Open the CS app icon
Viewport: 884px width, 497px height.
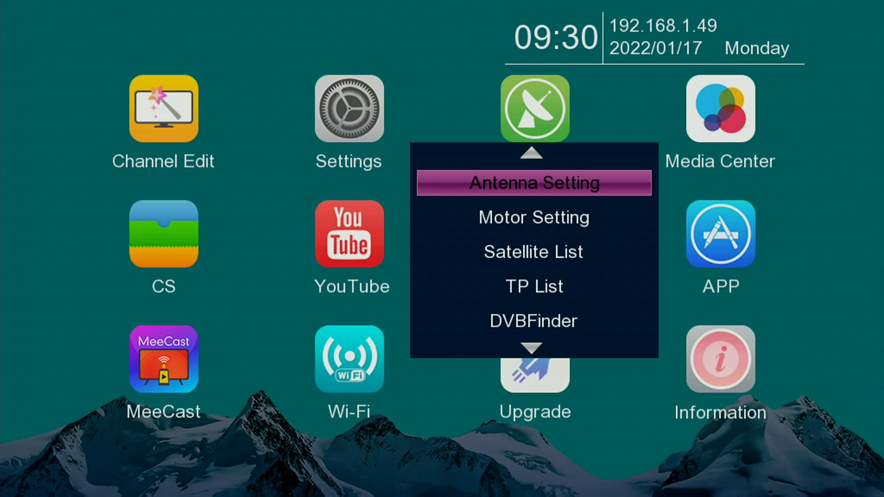pos(163,234)
